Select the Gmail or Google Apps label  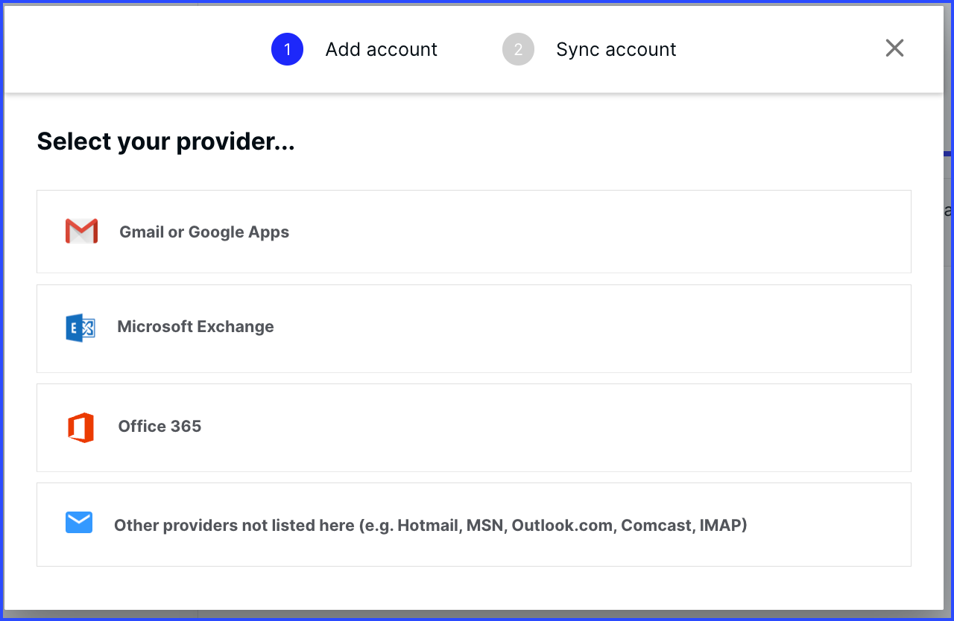[x=204, y=232]
